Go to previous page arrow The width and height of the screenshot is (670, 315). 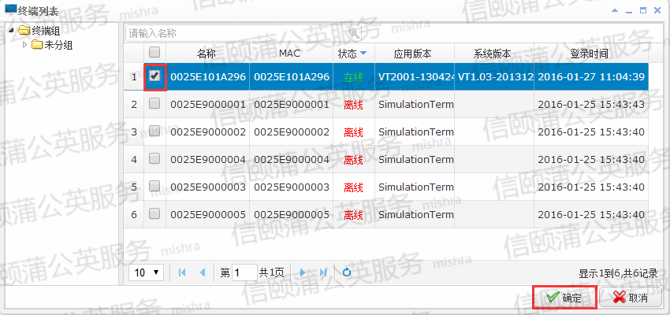point(203,272)
